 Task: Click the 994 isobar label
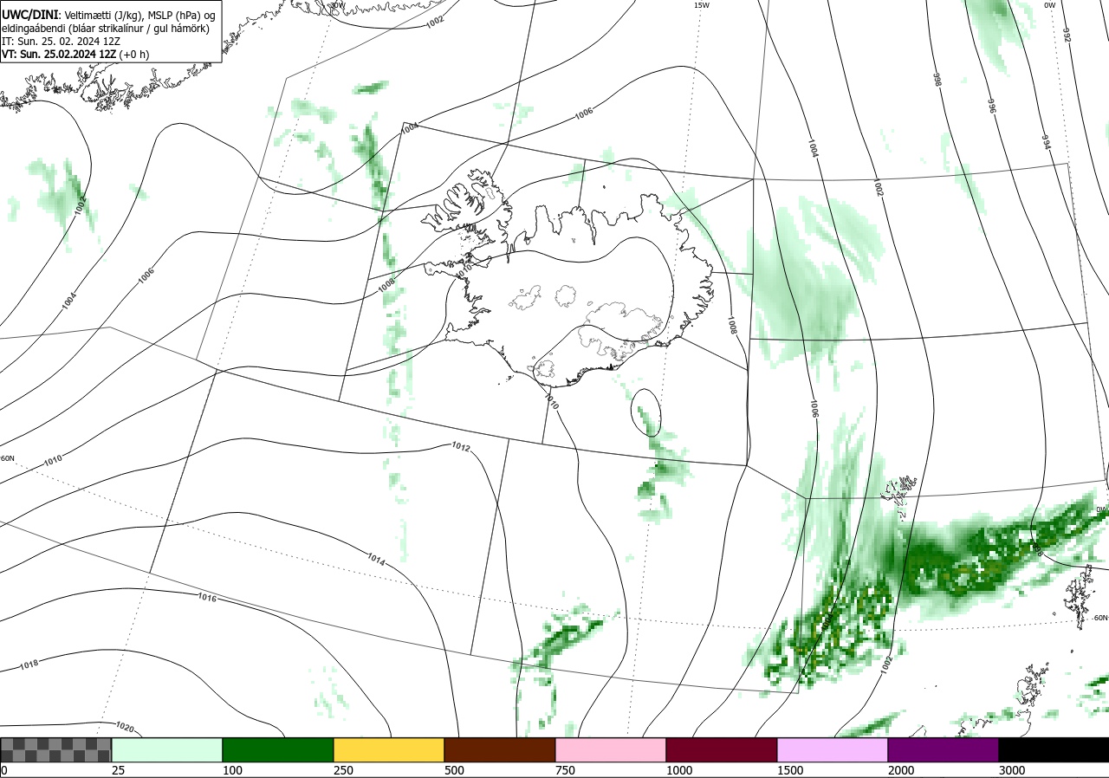[x=1046, y=140]
